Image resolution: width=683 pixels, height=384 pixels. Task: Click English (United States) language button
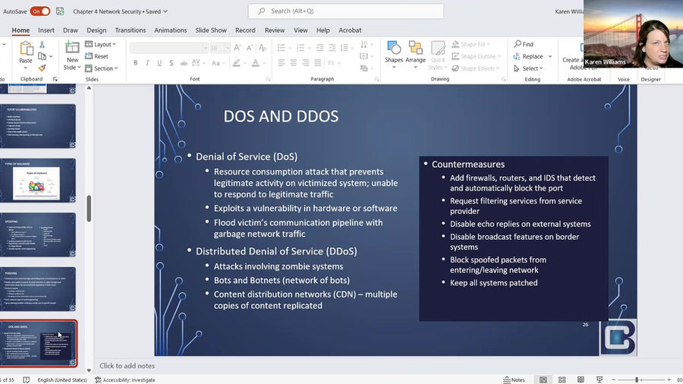coord(62,379)
